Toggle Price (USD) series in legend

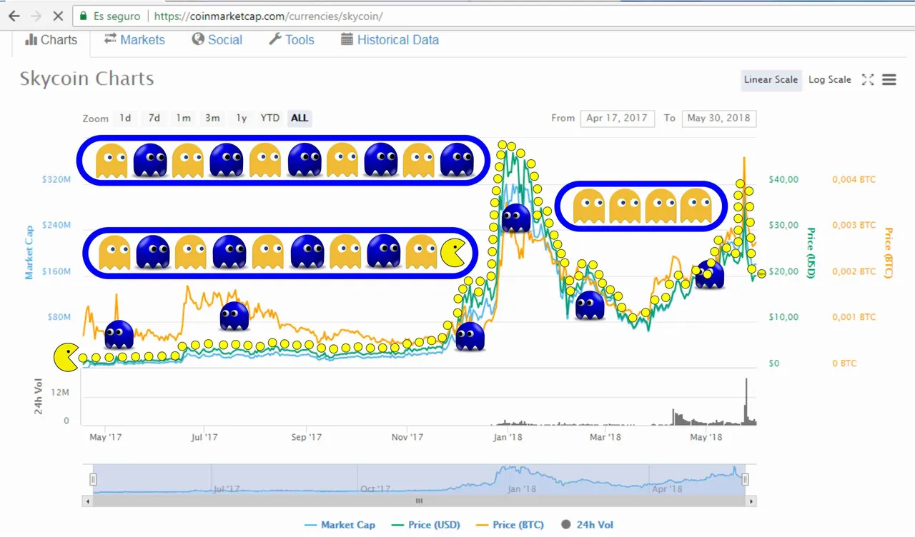tap(425, 525)
